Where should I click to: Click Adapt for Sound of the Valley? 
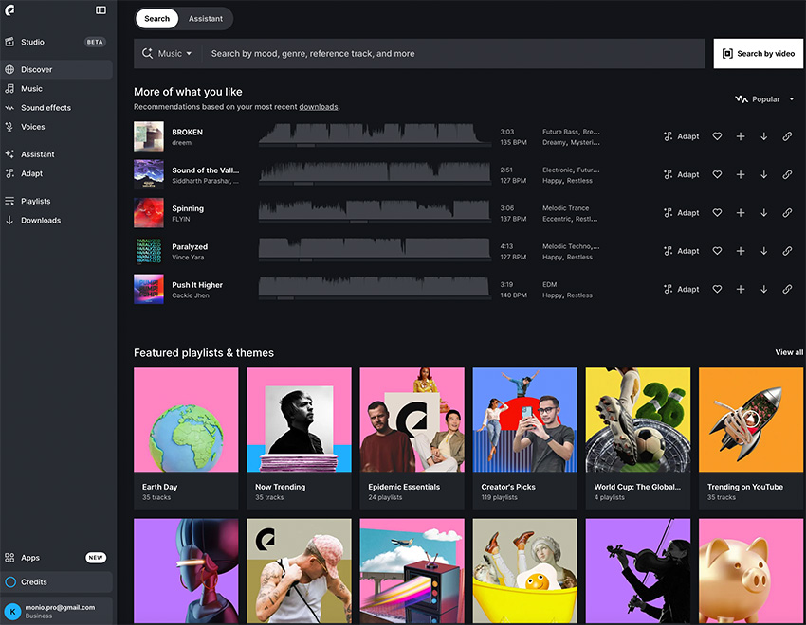(x=681, y=174)
